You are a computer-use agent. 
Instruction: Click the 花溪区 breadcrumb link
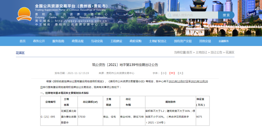[x=230, y=52]
